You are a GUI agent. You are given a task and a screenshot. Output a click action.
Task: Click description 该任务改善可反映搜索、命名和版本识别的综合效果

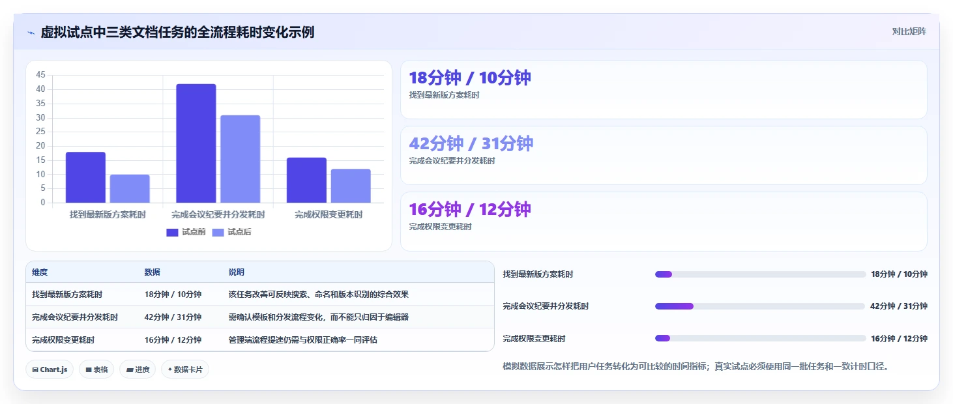coord(319,295)
